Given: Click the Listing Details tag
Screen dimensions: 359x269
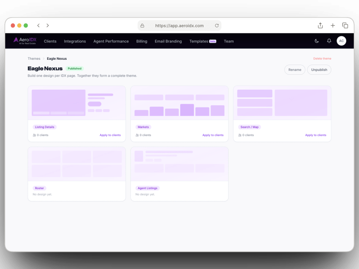Looking at the screenshot, I should tap(45, 127).
